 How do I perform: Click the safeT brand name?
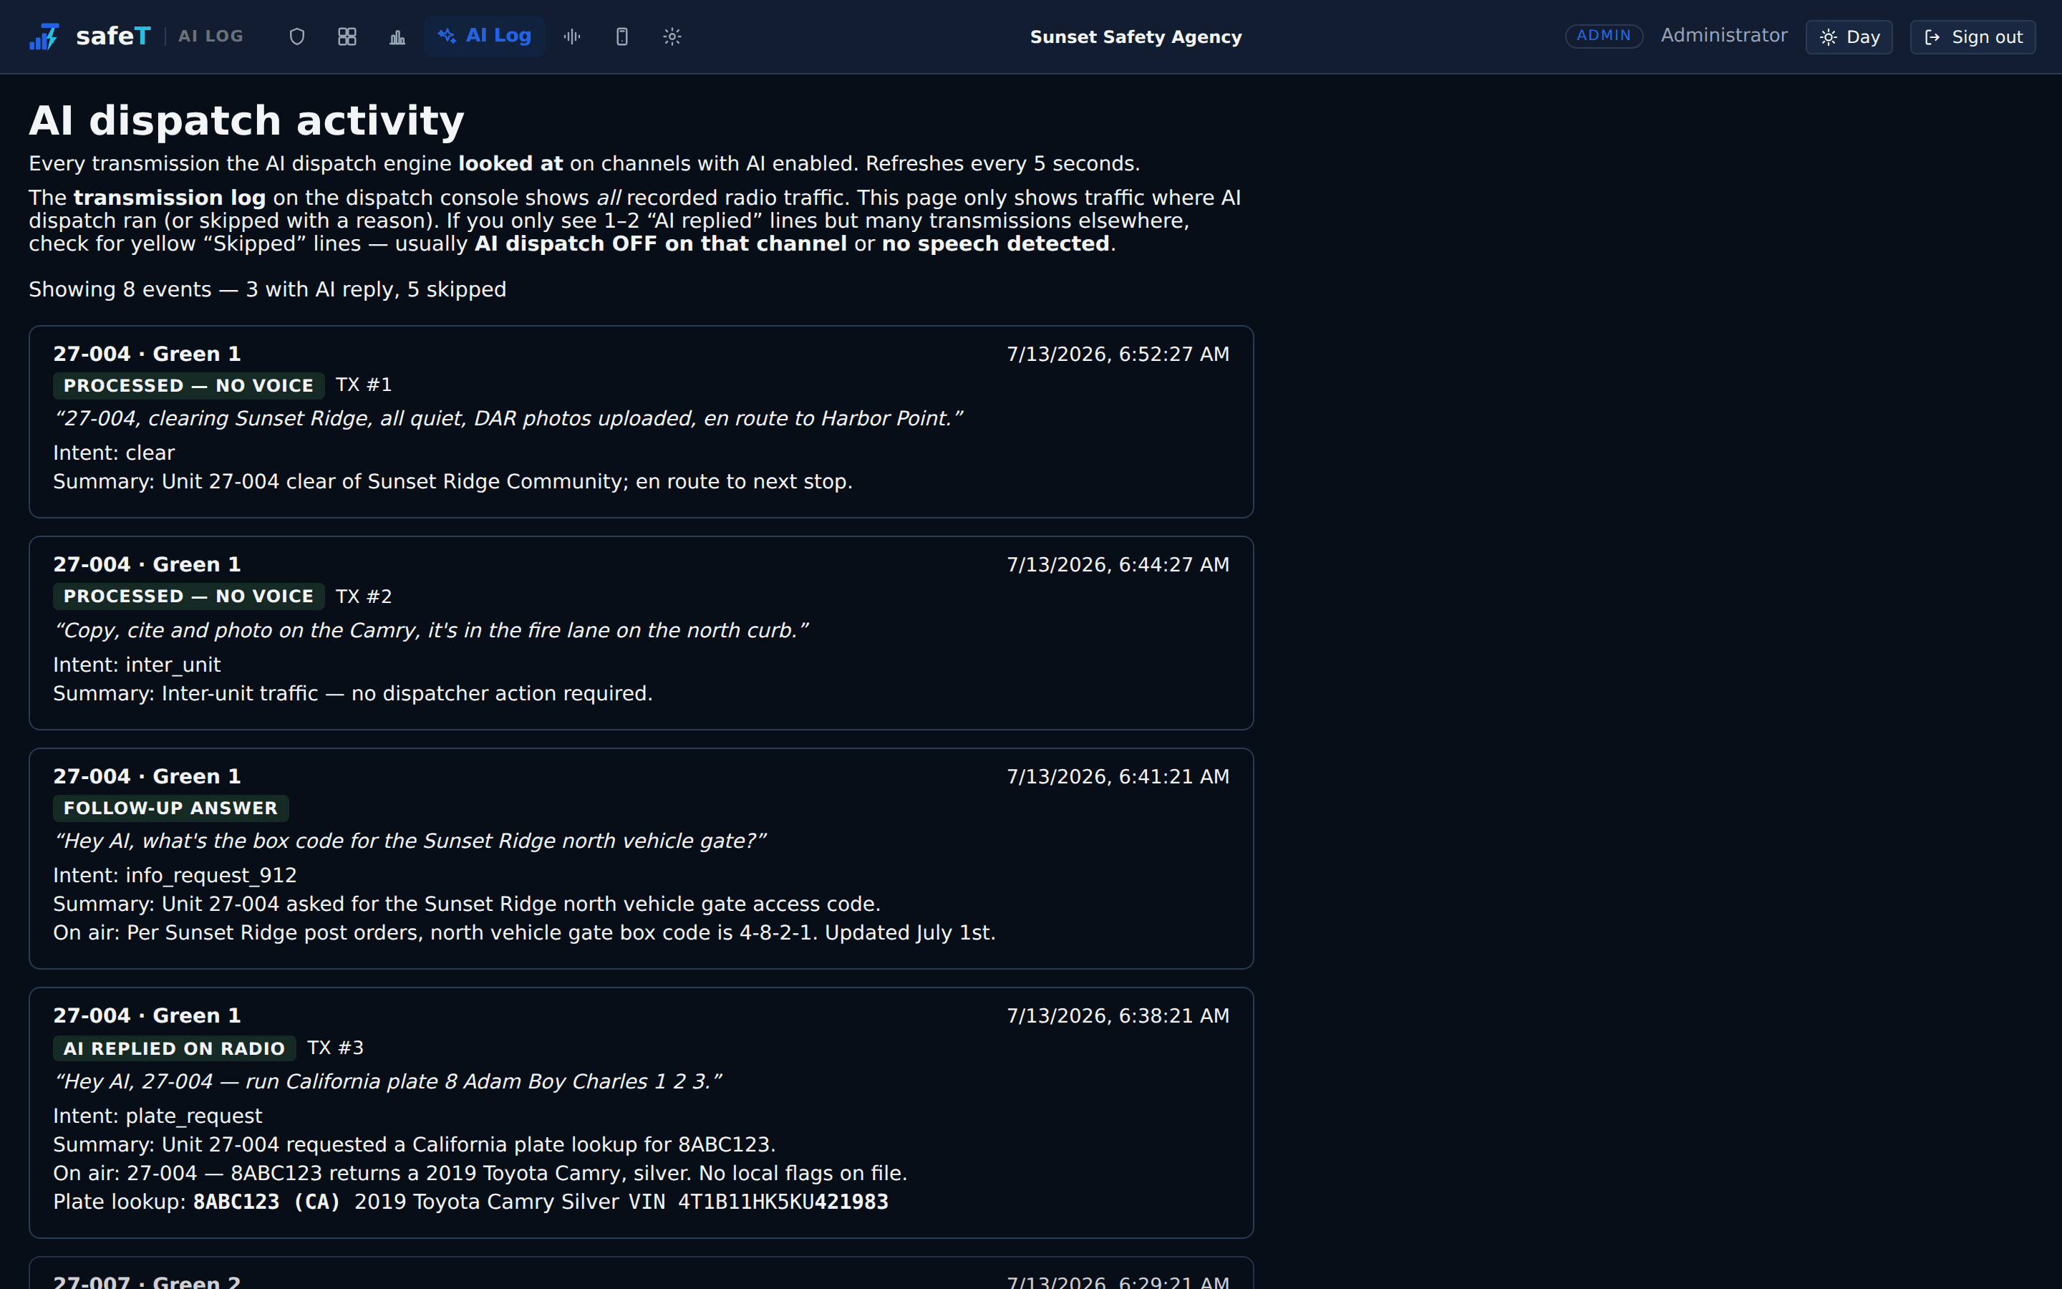tap(113, 37)
